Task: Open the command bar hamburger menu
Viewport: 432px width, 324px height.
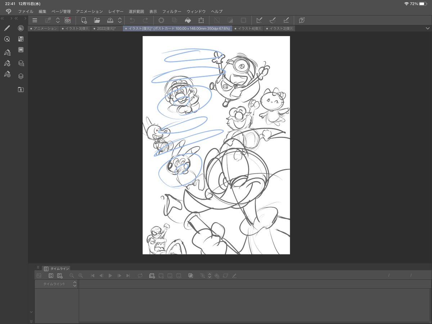Action: (x=35, y=21)
